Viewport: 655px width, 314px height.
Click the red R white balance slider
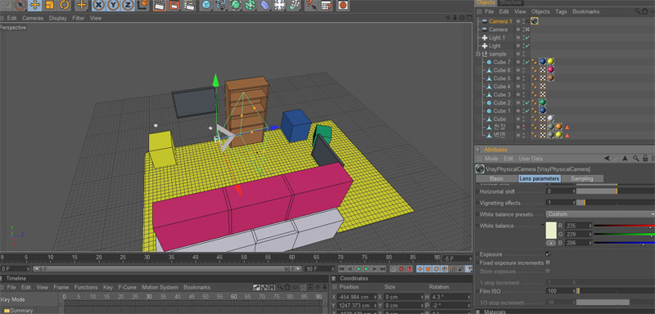click(625, 226)
